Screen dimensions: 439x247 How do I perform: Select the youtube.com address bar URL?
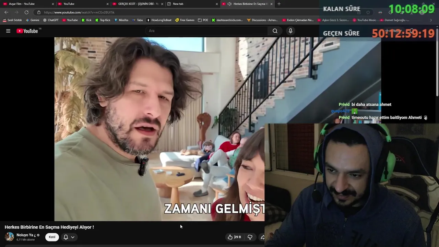(x=79, y=12)
